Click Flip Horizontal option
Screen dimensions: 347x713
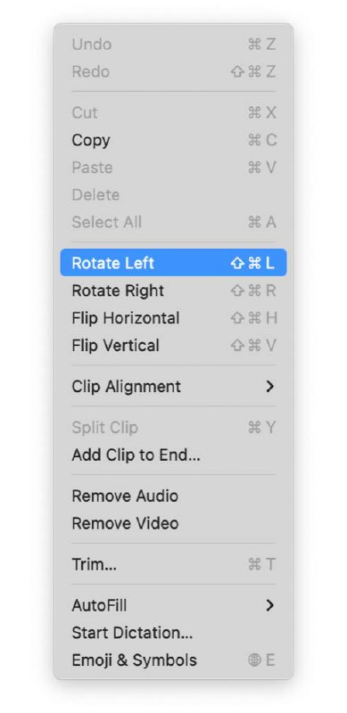(173, 318)
